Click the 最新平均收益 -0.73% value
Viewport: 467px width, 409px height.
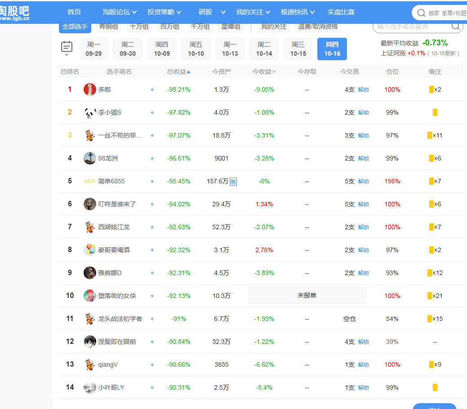(435, 43)
